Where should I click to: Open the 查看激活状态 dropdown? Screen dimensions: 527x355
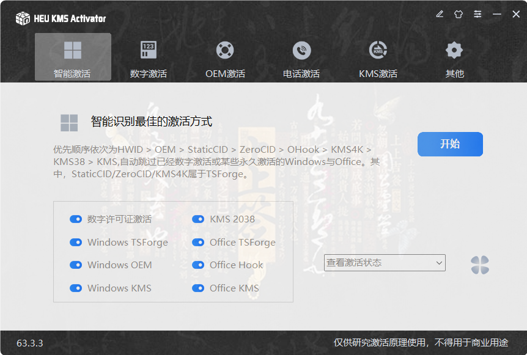[385, 262]
